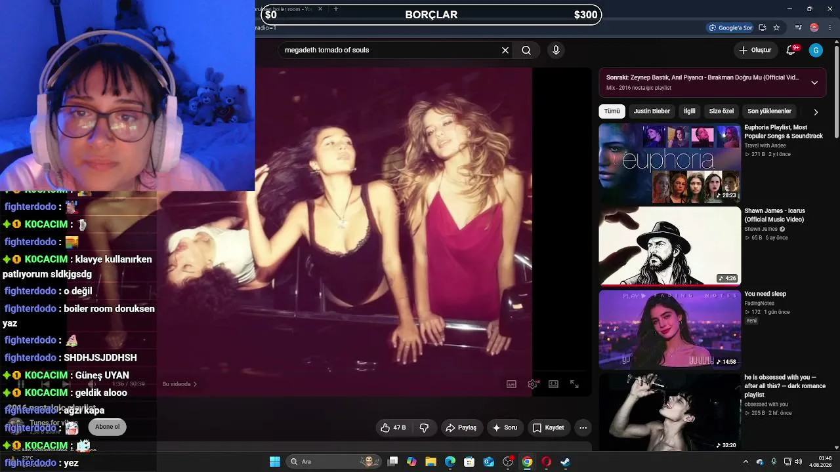Click the 'Google'a Sor' lens button

(x=730, y=28)
